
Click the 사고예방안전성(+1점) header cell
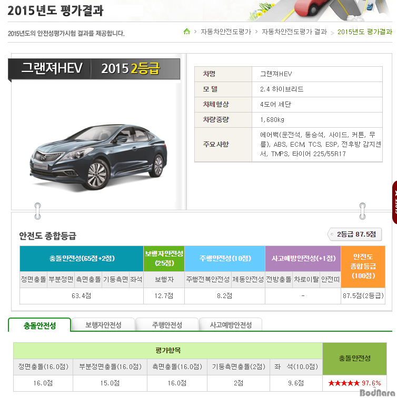coord(303,258)
